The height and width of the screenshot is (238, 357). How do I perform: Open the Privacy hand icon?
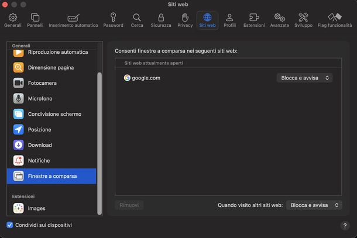(185, 18)
